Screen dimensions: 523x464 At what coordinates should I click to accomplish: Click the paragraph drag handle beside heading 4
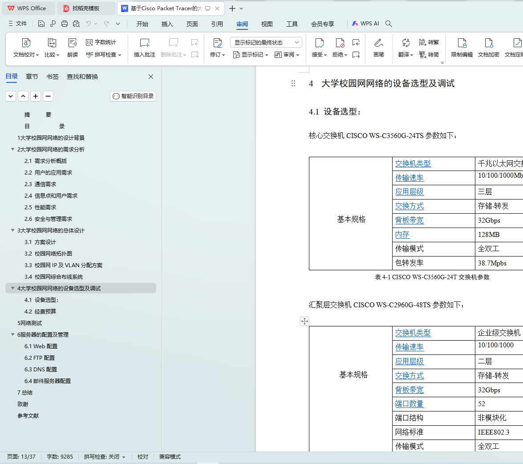point(293,83)
